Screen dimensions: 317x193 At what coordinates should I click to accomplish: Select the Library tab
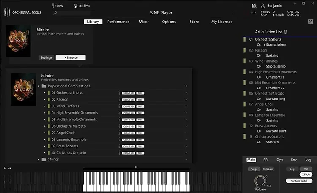(93, 22)
